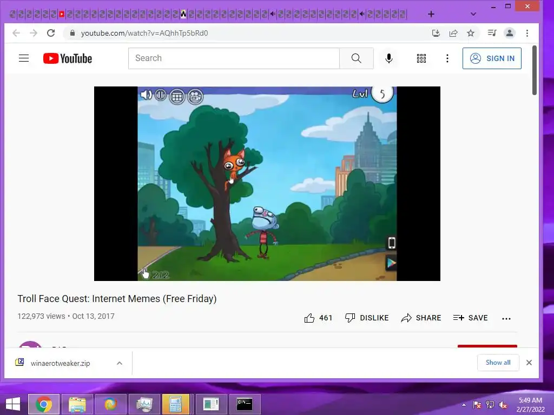Close the downloads bar

point(529,363)
